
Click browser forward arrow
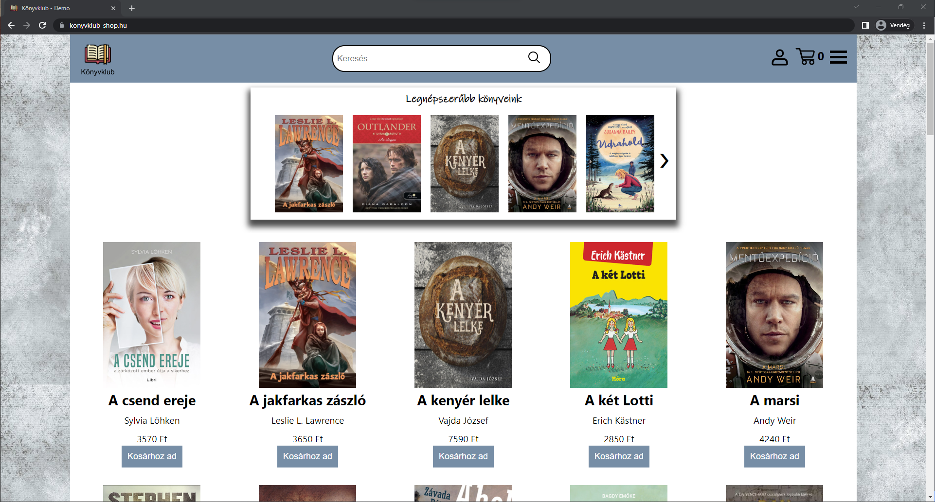coord(27,25)
